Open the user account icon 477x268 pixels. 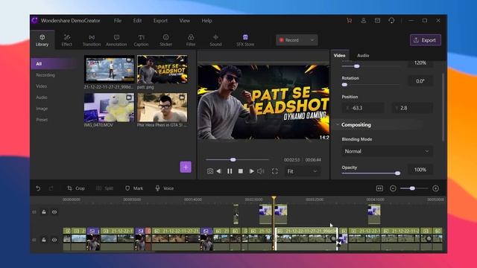pyautogui.click(x=363, y=21)
